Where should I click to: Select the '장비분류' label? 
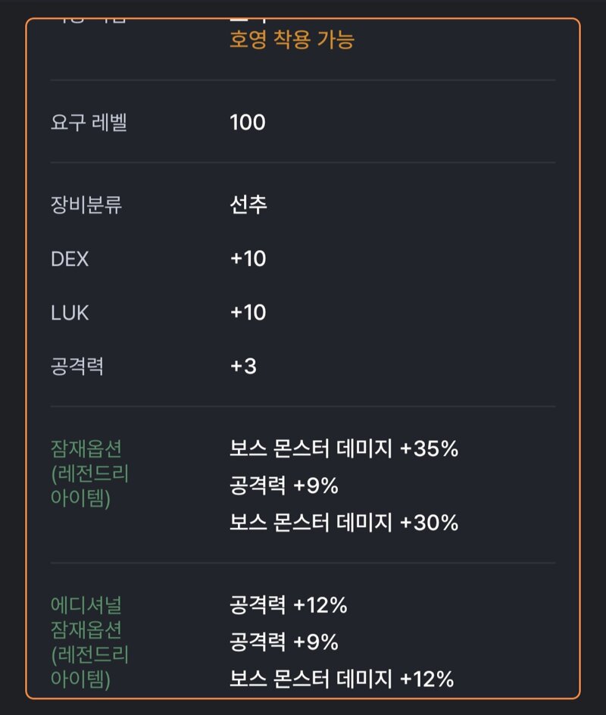pos(86,205)
